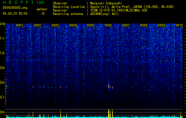Select the file name 0504290000.png
Screen dimensions: 186x118
[15, 8]
